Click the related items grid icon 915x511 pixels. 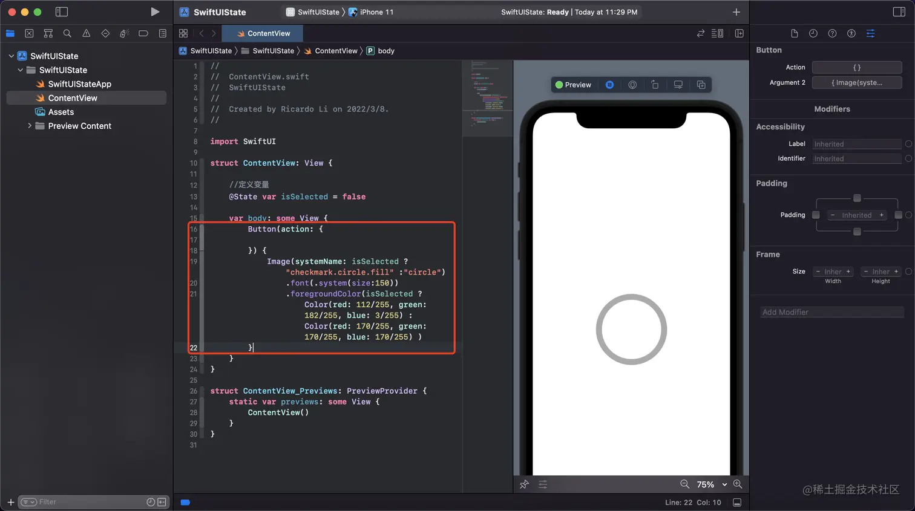(x=183, y=33)
